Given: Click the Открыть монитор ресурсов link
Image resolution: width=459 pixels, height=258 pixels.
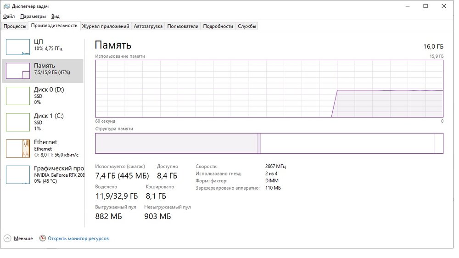Looking at the screenshot, I should coord(78,239).
